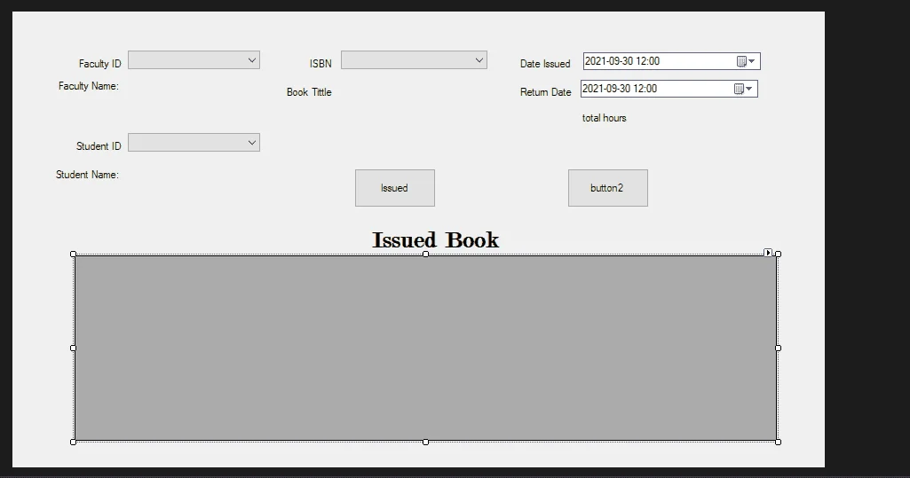Select the Student Name: label

coord(87,175)
